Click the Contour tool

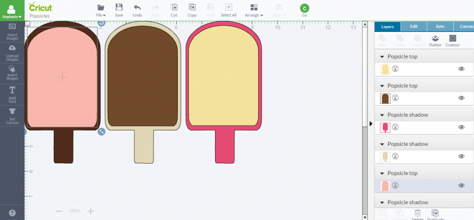pos(453,41)
